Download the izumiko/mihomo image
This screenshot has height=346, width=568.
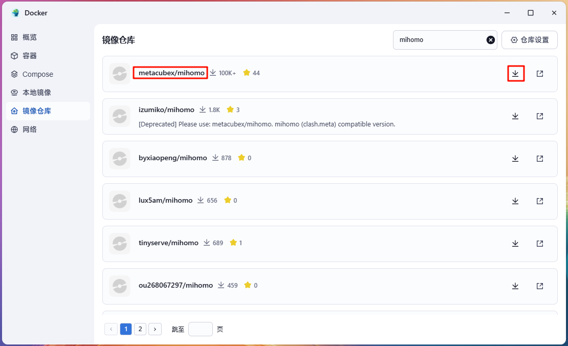click(x=515, y=116)
